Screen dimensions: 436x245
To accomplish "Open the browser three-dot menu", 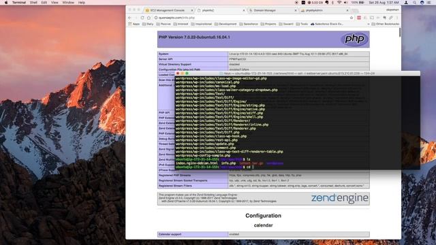I will coord(397,18).
